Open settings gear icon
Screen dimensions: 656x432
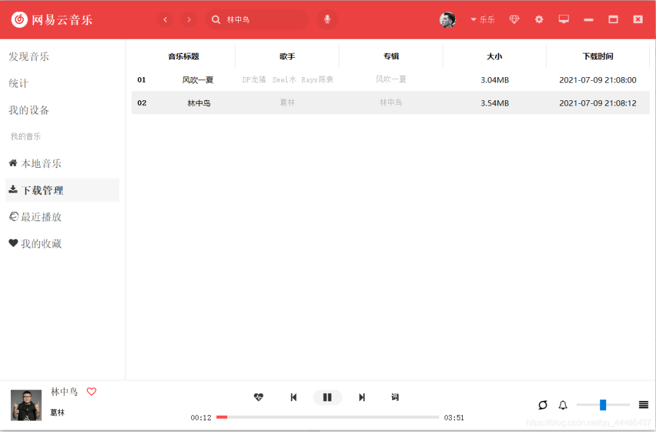point(539,19)
